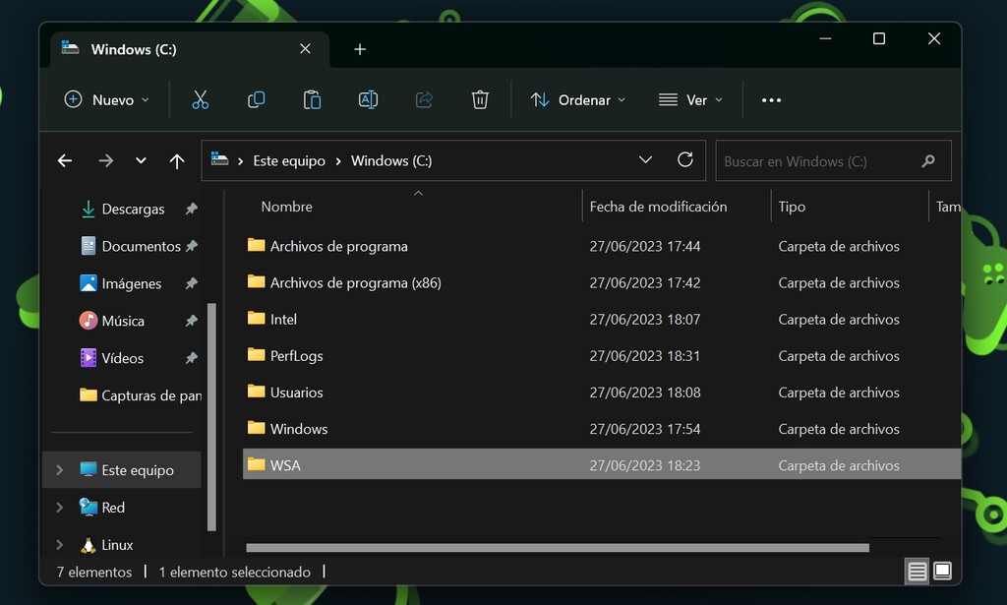Screen dimensions: 1007x605
Task: Expand address bar history dropdown
Action: point(645,159)
